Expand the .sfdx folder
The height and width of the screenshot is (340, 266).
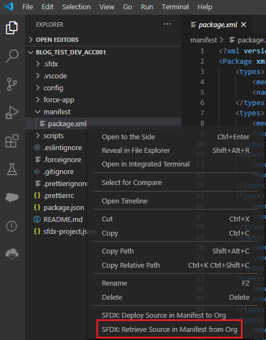[x=103, y=64]
